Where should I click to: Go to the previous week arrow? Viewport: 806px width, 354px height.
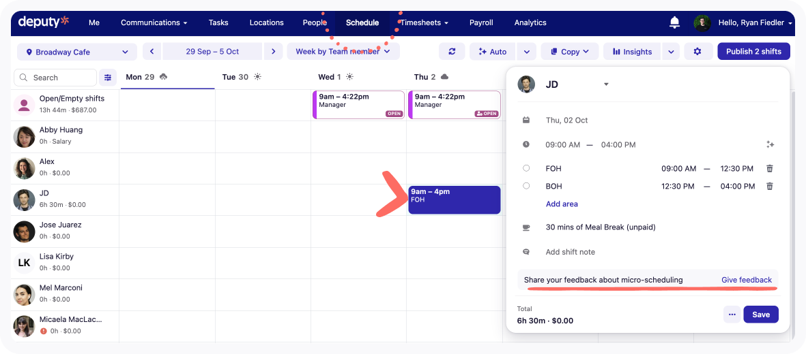click(152, 52)
